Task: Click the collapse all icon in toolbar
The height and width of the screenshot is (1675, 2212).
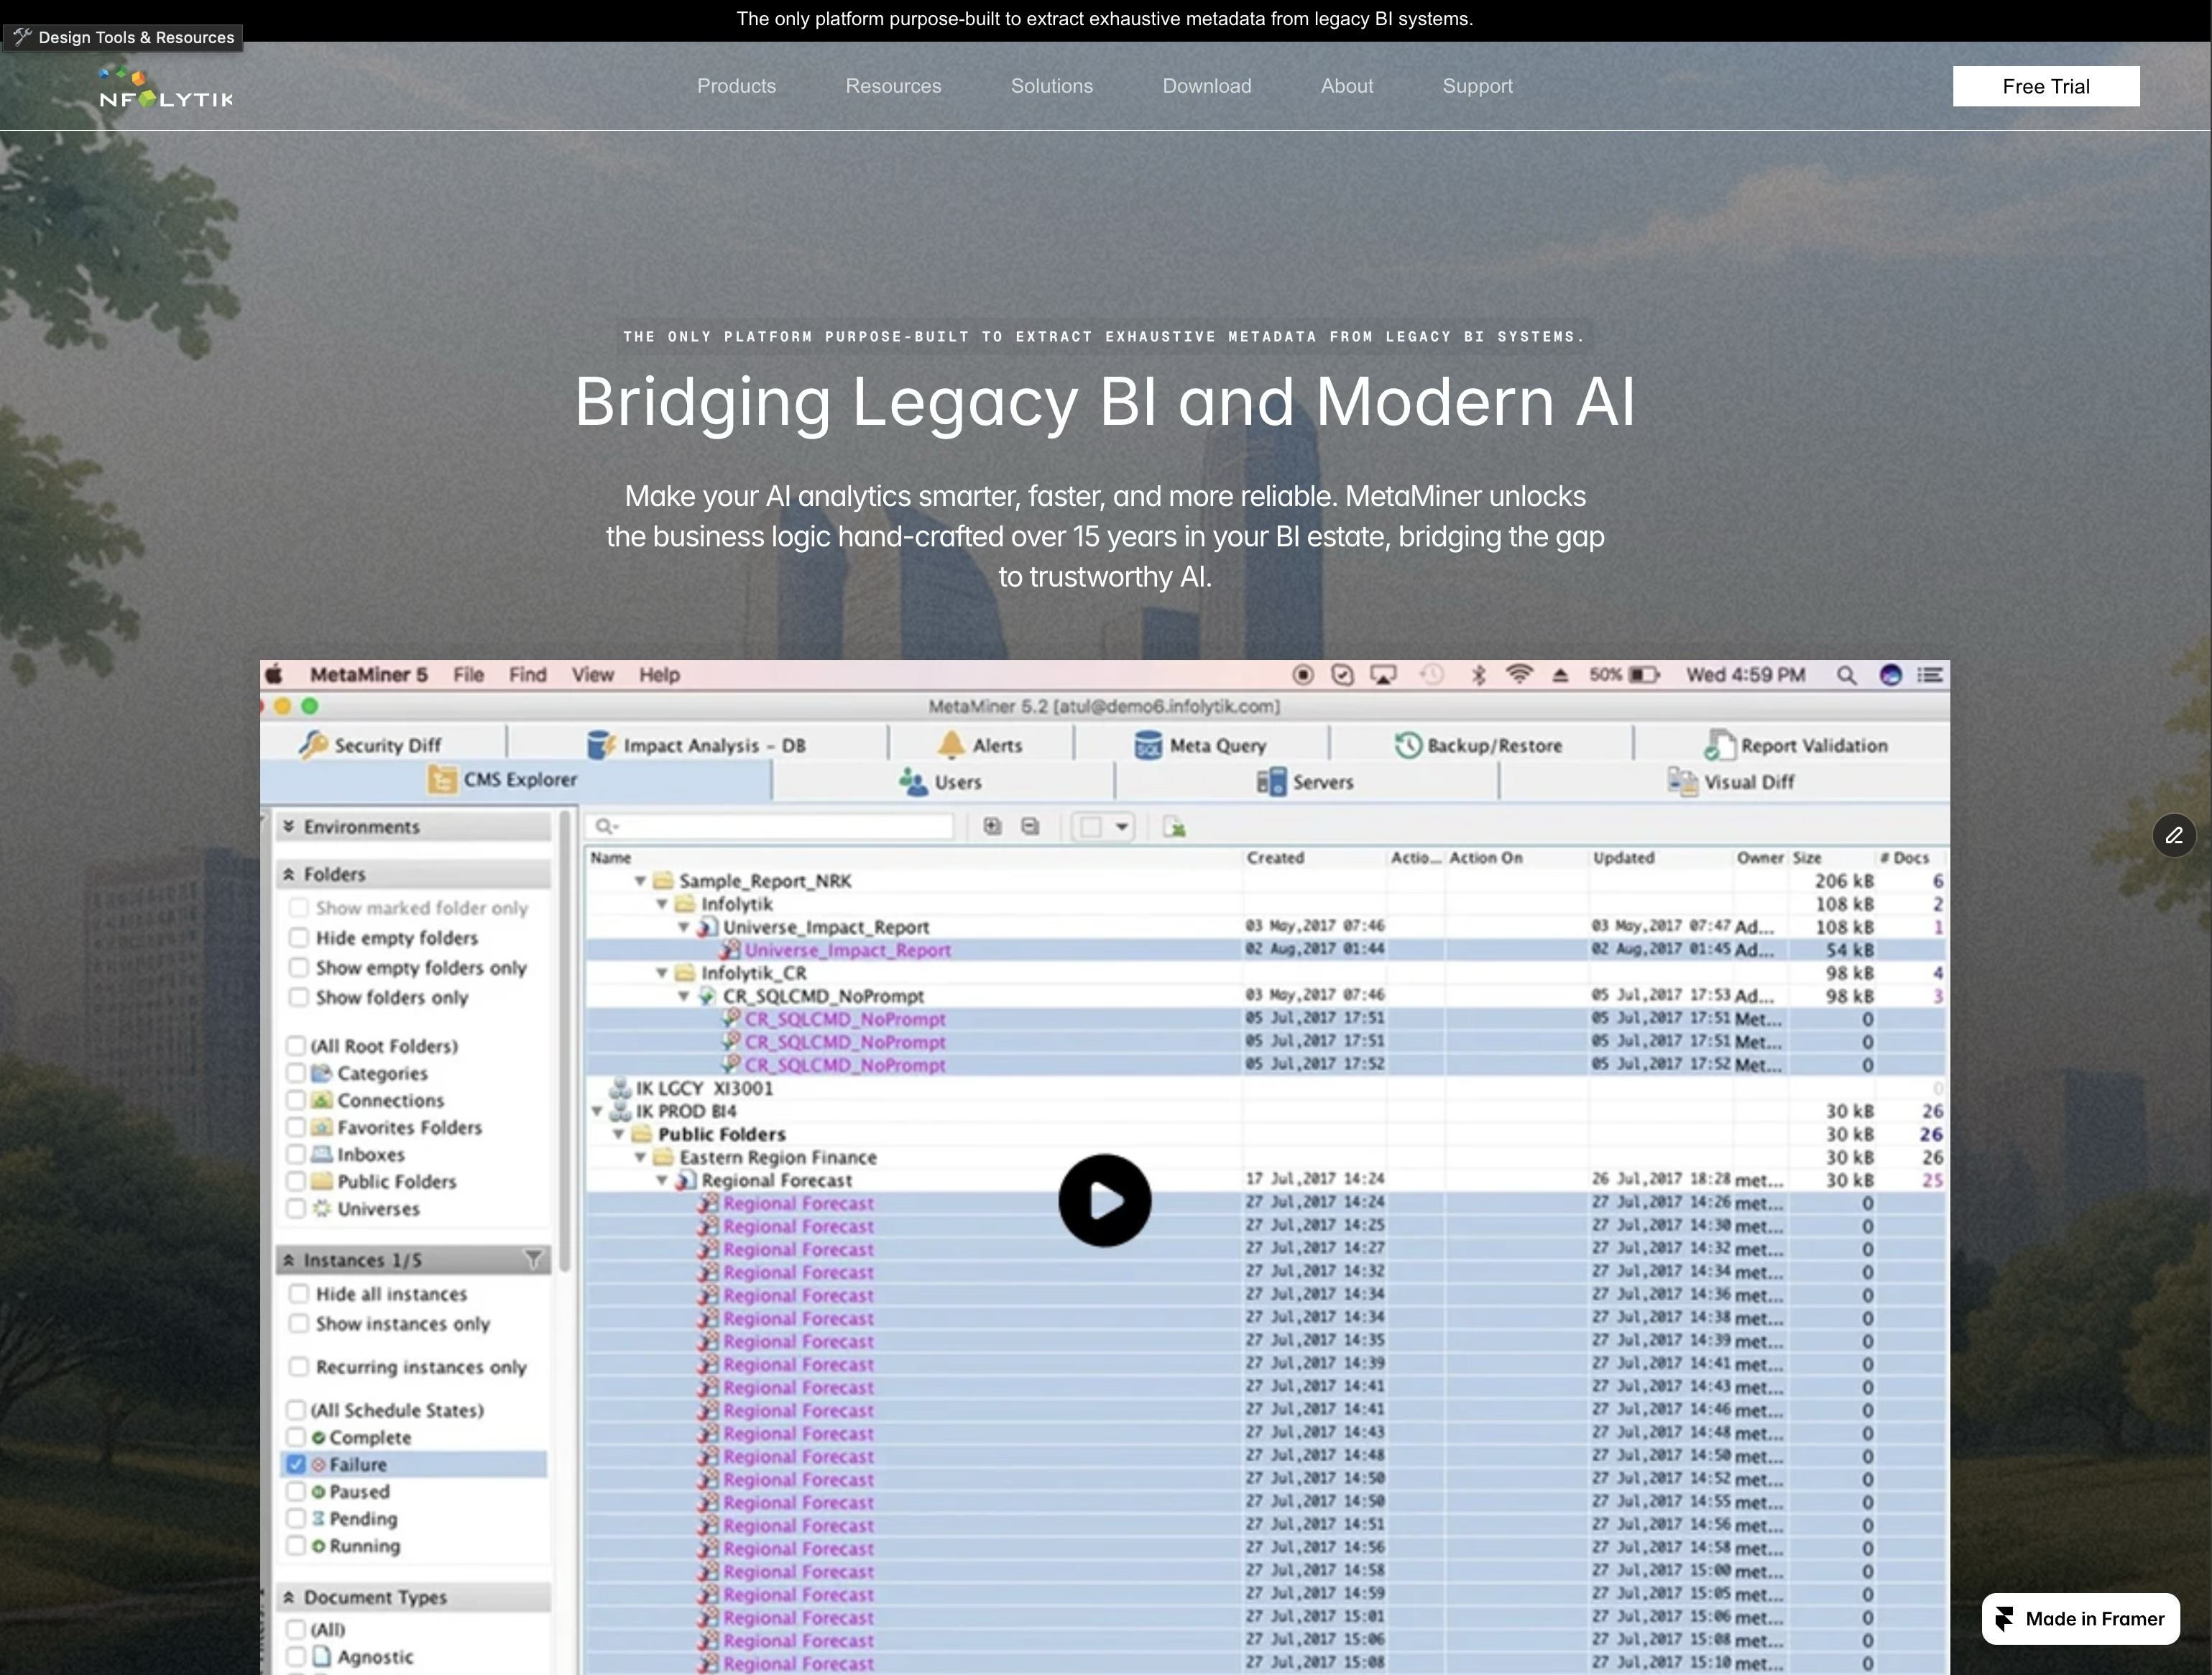Action: tap(1030, 827)
